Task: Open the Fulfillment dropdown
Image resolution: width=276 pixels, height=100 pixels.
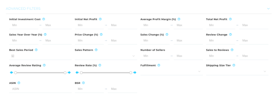Action: 171,71
